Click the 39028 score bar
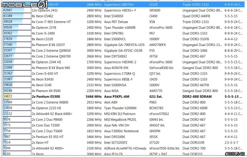 tap(17, 22)
